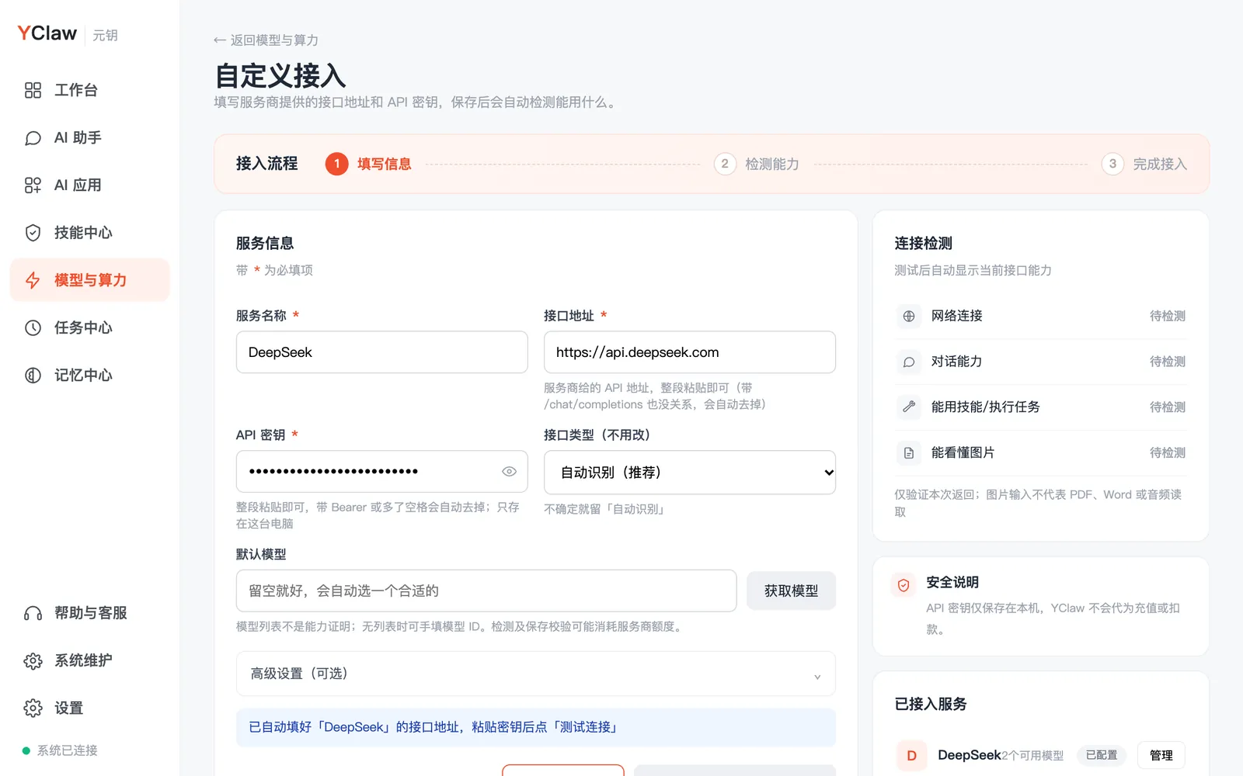Click the AI 助手 chat bubble icon

[33, 138]
